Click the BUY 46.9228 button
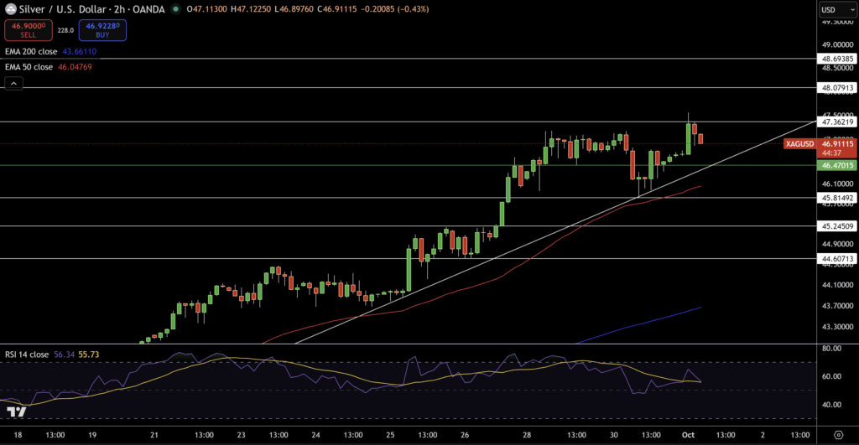This screenshot has height=445, width=859. point(102,30)
